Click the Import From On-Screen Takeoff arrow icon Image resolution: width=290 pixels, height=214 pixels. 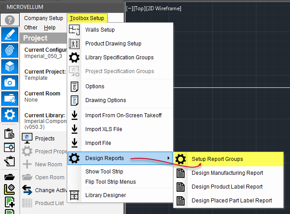[x=74, y=115]
